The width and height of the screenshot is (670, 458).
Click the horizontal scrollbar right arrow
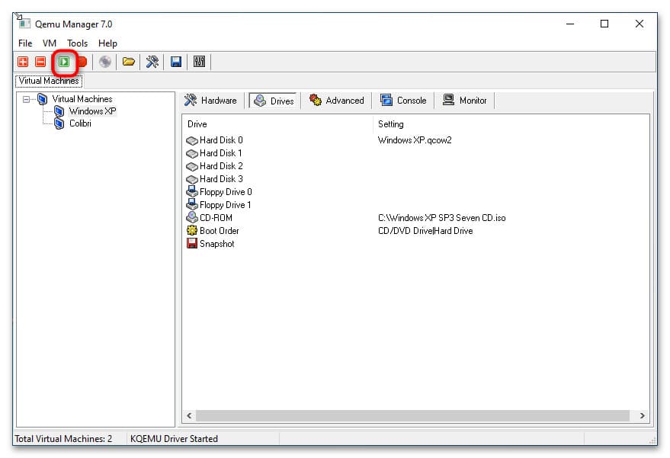click(x=642, y=416)
